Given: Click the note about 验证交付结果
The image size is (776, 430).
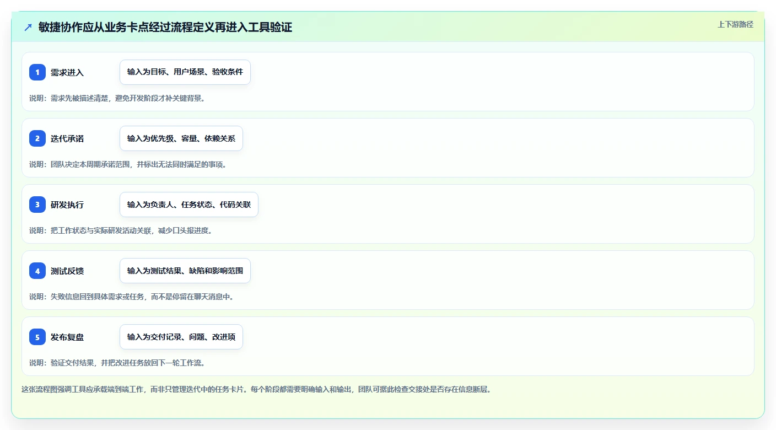Looking at the screenshot, I should point(117,363).
